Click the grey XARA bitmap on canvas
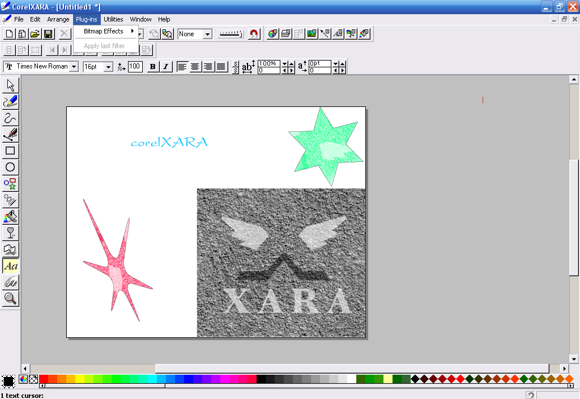580x399 pixels. tap(281, 263)
